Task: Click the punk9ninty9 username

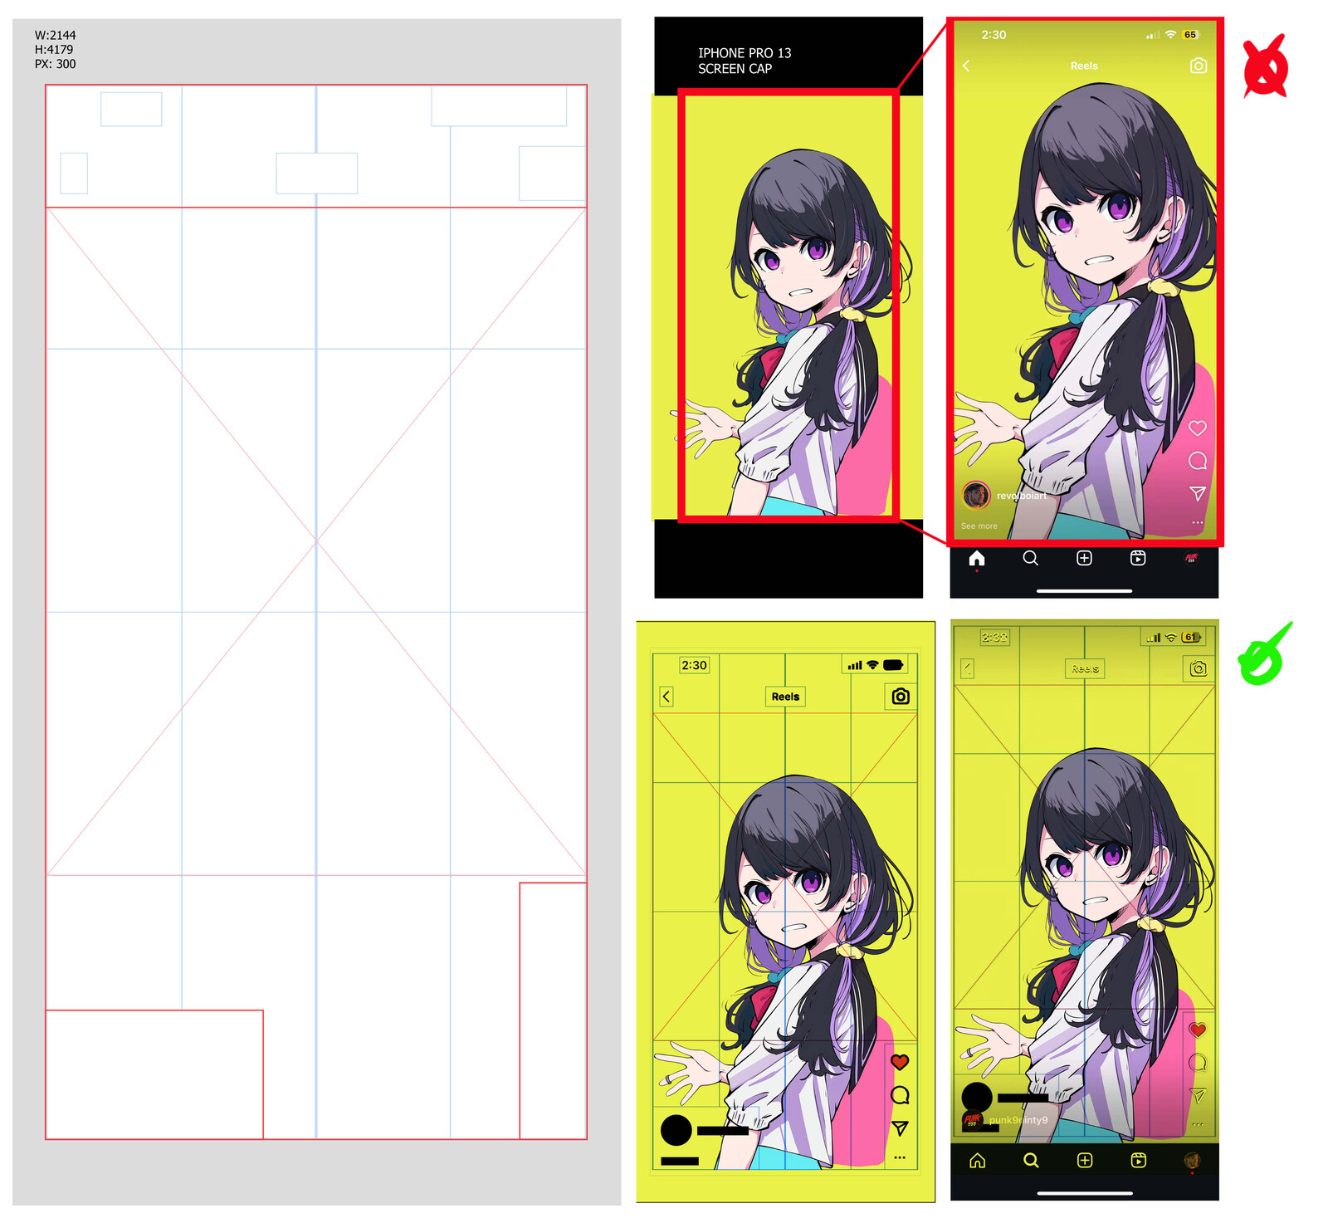Action: pyautogui.click(x=1018, y=1120)
